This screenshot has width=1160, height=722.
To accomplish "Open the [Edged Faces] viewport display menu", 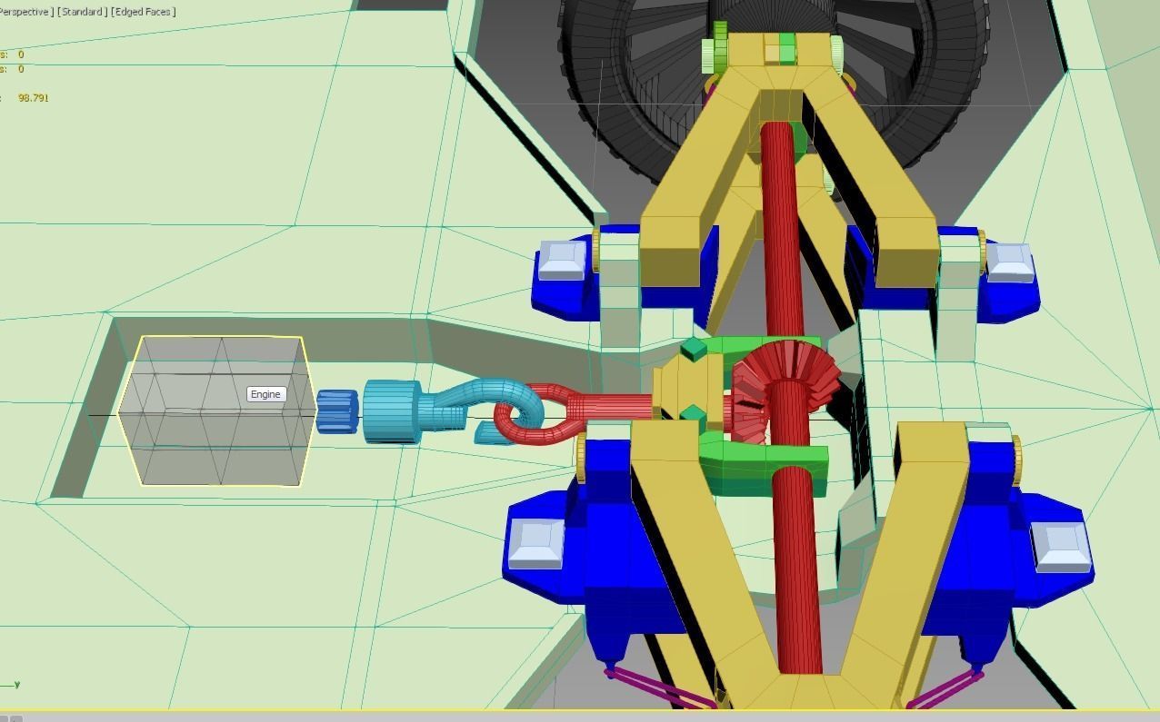I will point(144,12).
